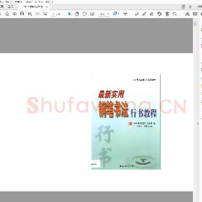Viewport: 202px width, 202px height.
Task: Rotate the page with the rotate icon
Action: click(175, 14)
